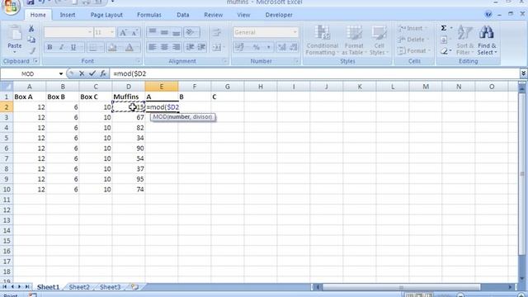Screen dimensions: 528x297
Task: Toggle Top Align
Action: point(152,32)
